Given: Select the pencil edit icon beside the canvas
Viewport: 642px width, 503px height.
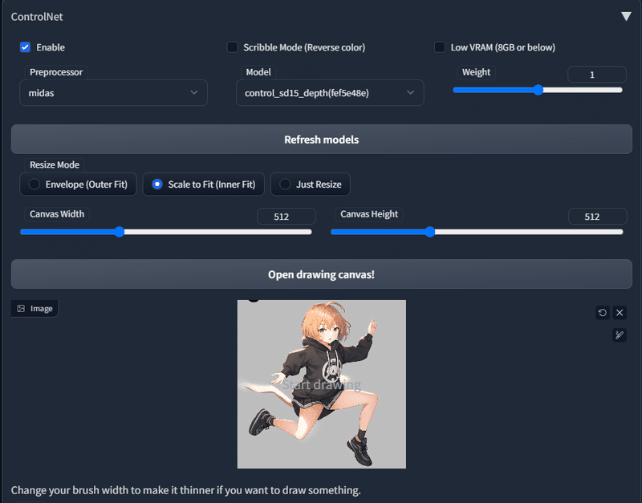Looking at the screenshot, I should click(619, 335).
